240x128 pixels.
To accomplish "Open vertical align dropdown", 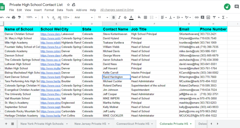I will click(x=172, y=17).
